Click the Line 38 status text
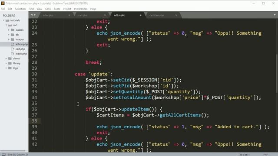This screenshot has height=156, width=278. coord(18,155)
